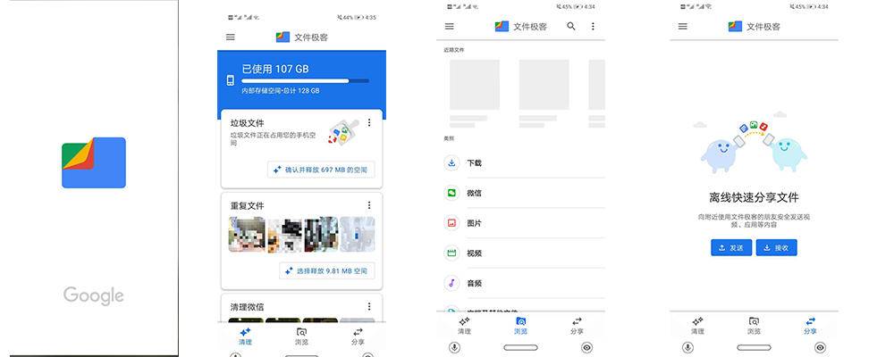Click 已使用 107 GB storage text
894x357 pixels.
click(x=275, y=69)
